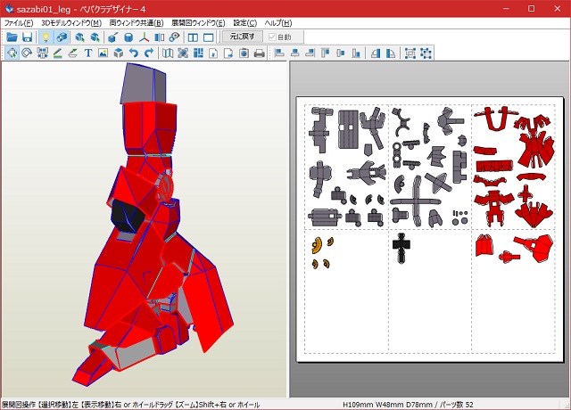Align parts to vertical middle

[341, 53]
